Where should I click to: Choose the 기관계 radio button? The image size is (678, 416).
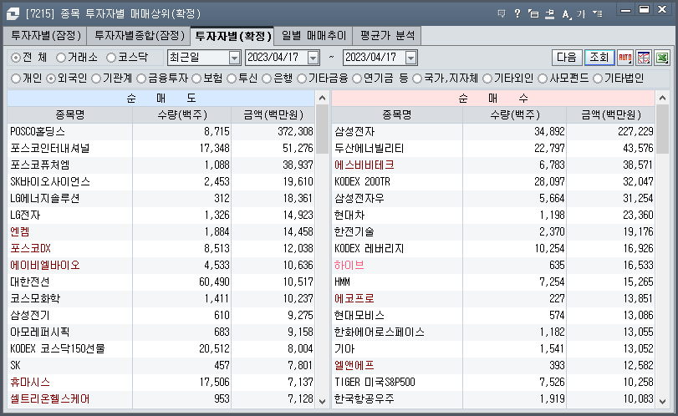click(x=96, y=79)
